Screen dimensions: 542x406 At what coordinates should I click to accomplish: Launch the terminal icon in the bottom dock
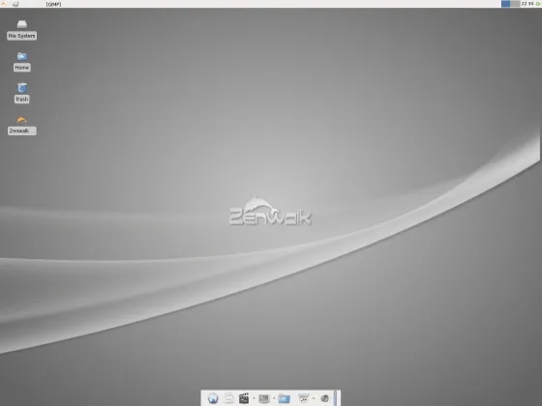pyautogui.click(x=263, y=398)
